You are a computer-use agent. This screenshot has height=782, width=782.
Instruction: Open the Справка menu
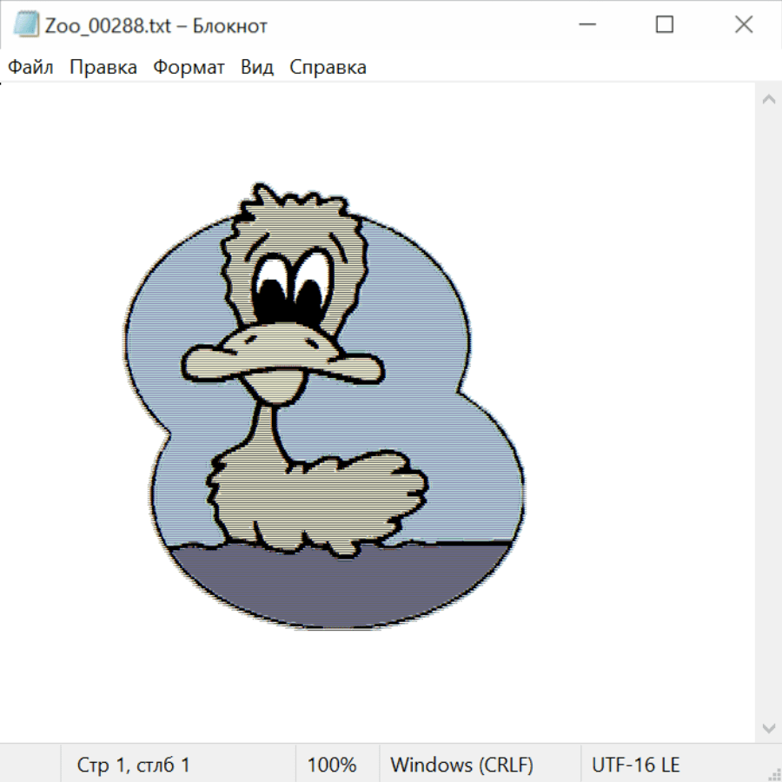(328, 67)
